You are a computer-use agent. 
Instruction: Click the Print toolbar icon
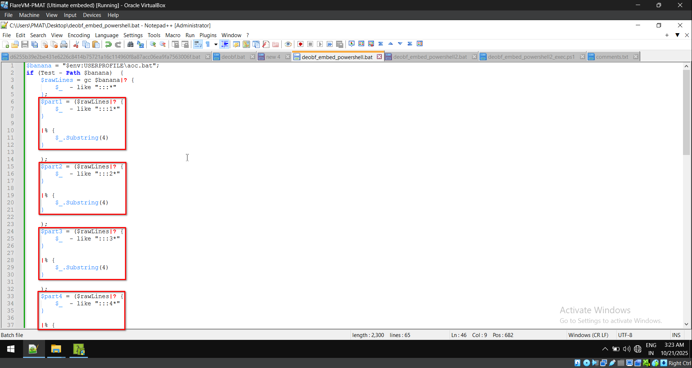tap(64, 44)
